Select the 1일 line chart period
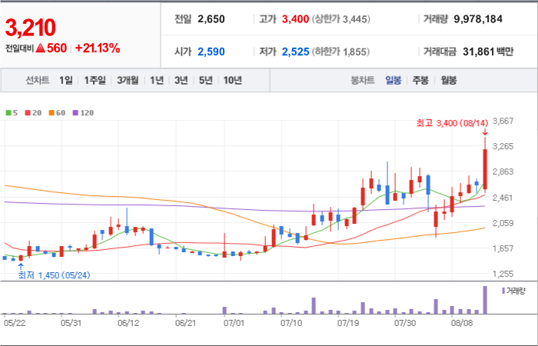Image resolution: width=538 pixels, height=346 pixels. pos(66,80)
